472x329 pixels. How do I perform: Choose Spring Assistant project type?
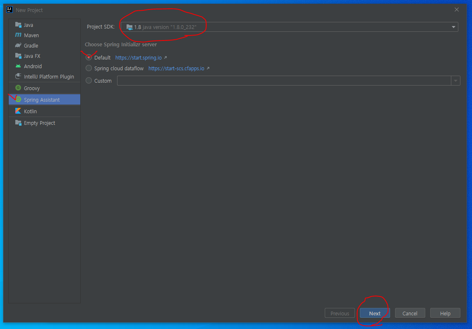(x=45, y=100)
